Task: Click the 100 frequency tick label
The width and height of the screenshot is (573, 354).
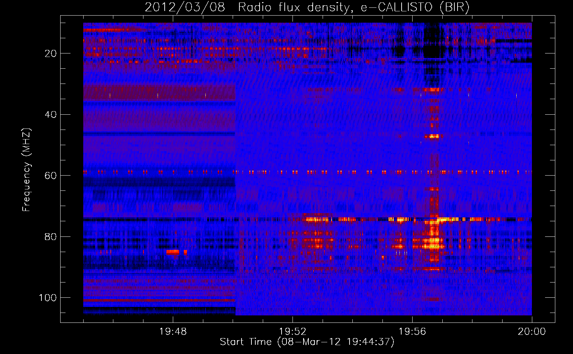Action: pos(48,298)
